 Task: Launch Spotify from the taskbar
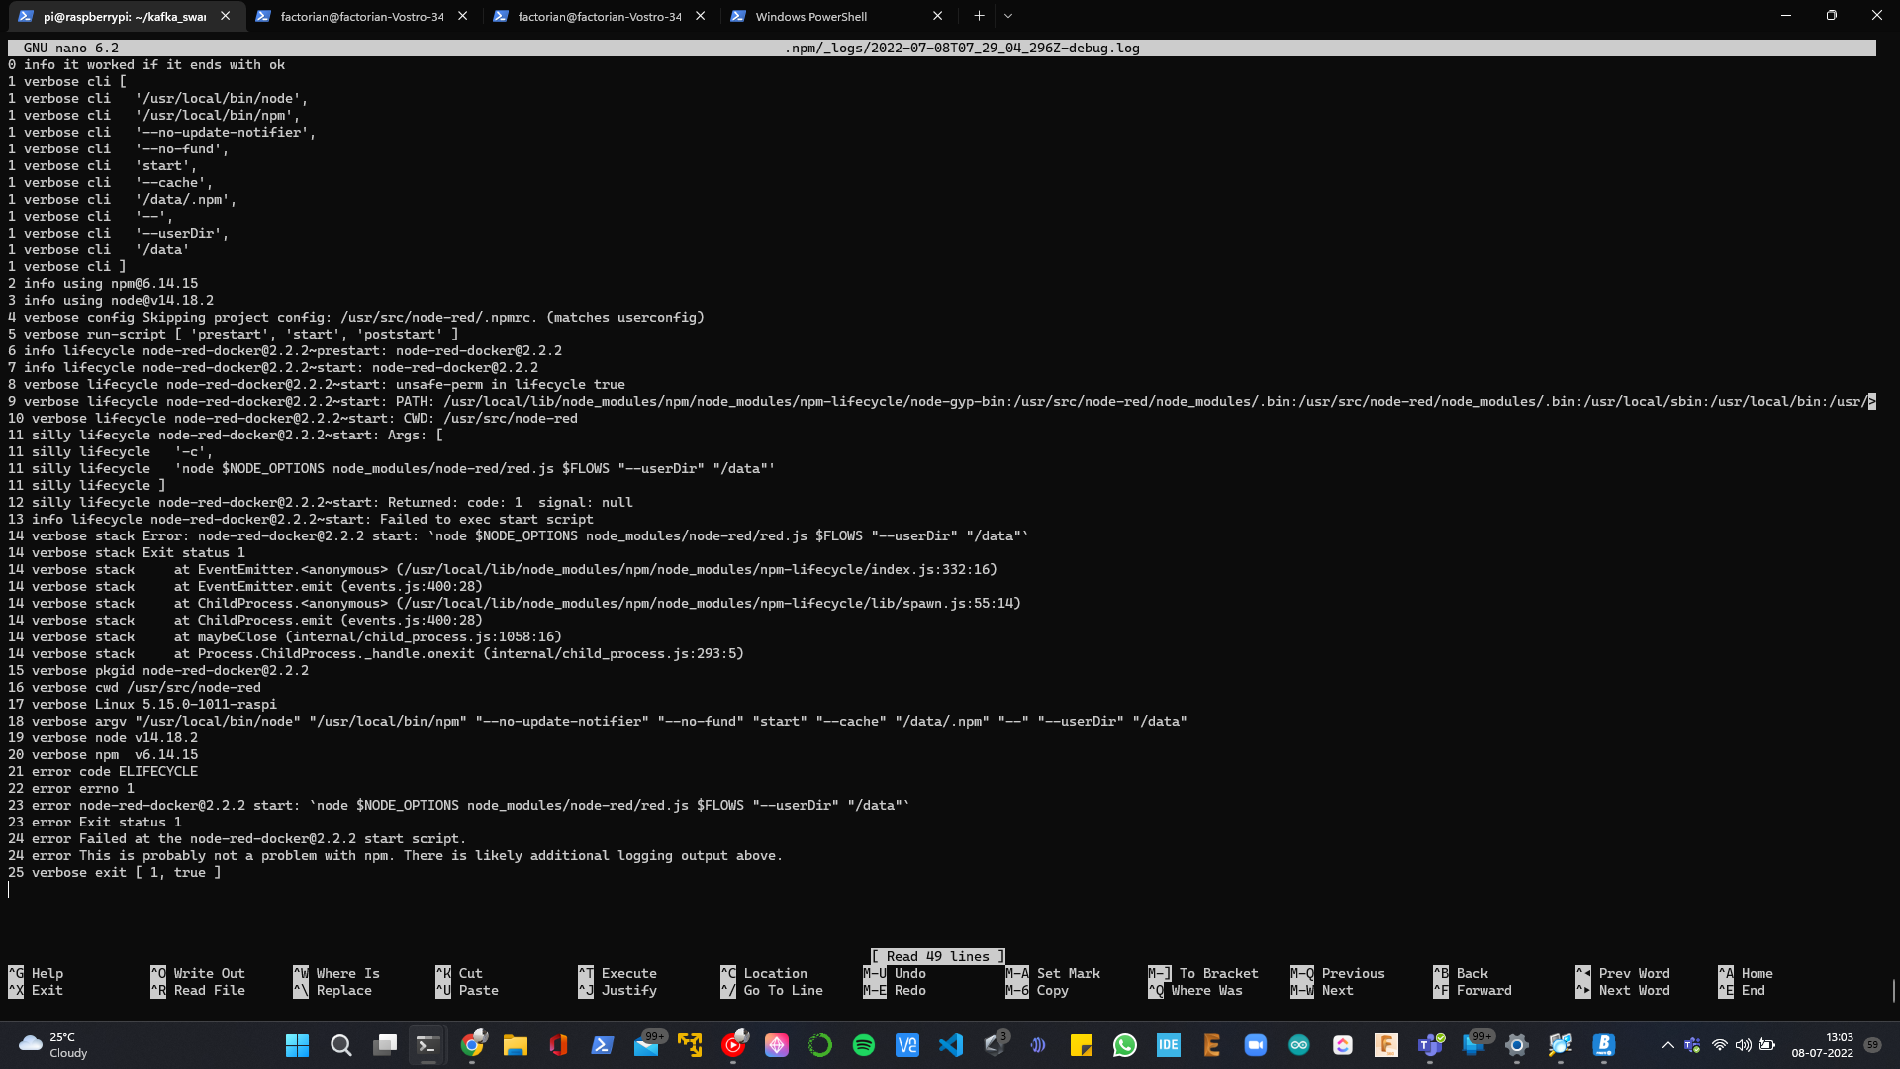[x=863, y=1046]
